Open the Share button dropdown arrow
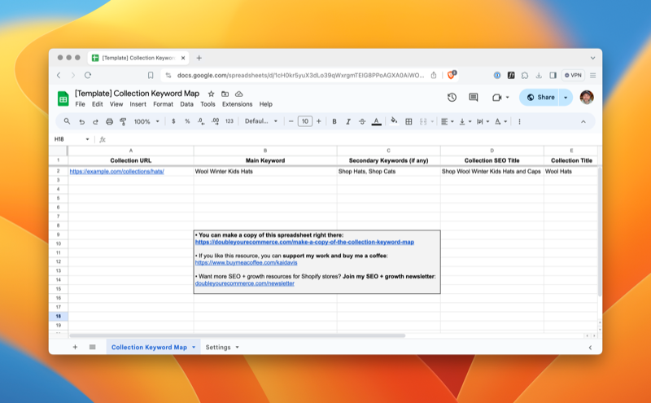The width and height of the screenshot is (651, 403). [566, 98]
